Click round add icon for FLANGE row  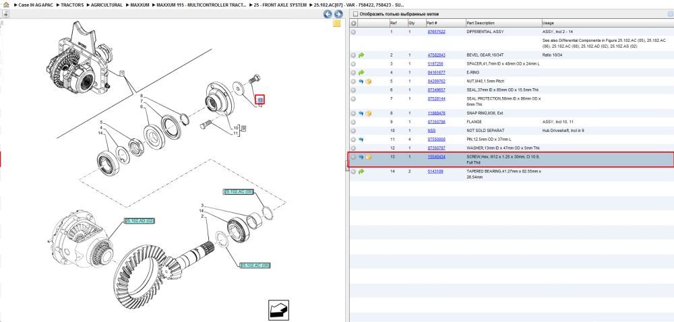pyautogui.click(x=353, y=122)
